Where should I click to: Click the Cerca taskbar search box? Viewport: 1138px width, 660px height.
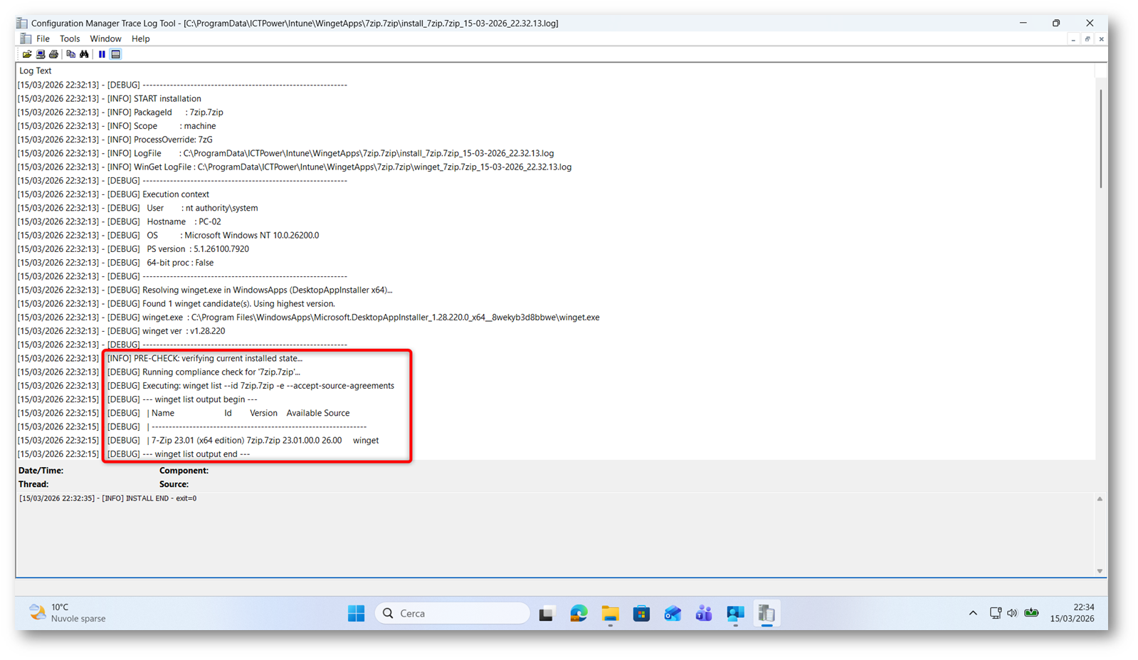(453, 613)
